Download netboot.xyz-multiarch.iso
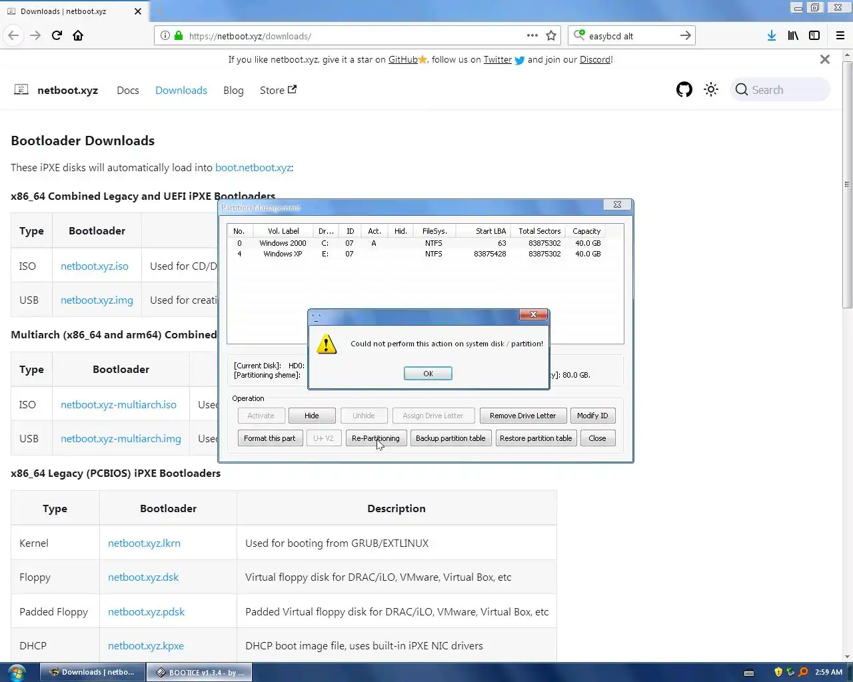Screen dimensions: 853x682 coord(119,404)
